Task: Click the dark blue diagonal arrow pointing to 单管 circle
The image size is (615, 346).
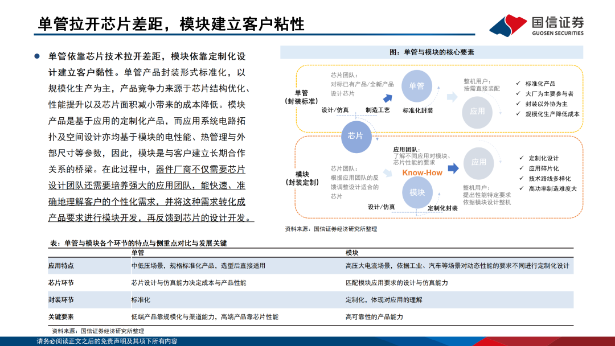Action: point(388,98)
